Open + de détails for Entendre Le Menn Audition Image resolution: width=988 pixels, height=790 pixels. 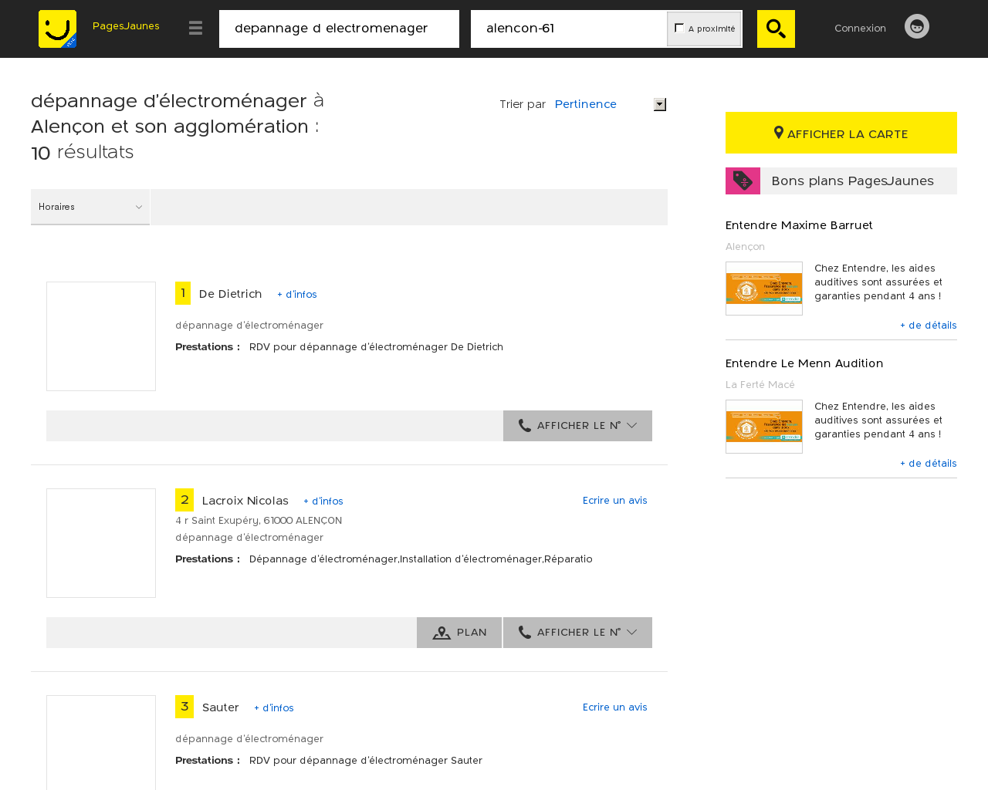click(929, 464)
